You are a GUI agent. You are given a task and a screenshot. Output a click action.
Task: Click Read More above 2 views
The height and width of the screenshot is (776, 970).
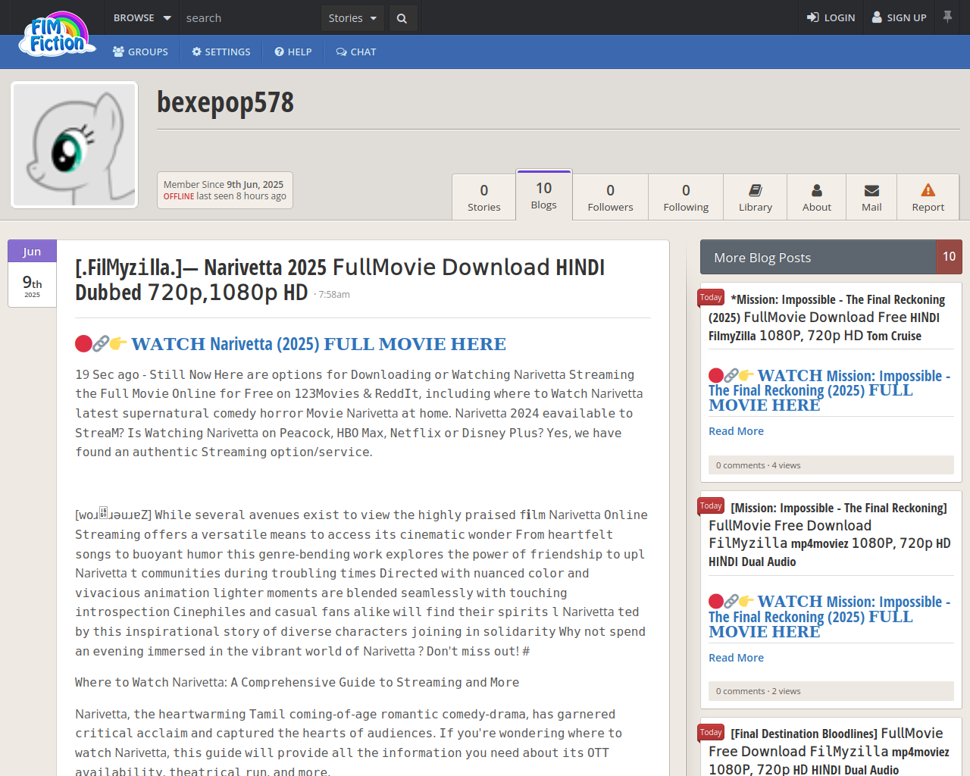tap(736, 658)
